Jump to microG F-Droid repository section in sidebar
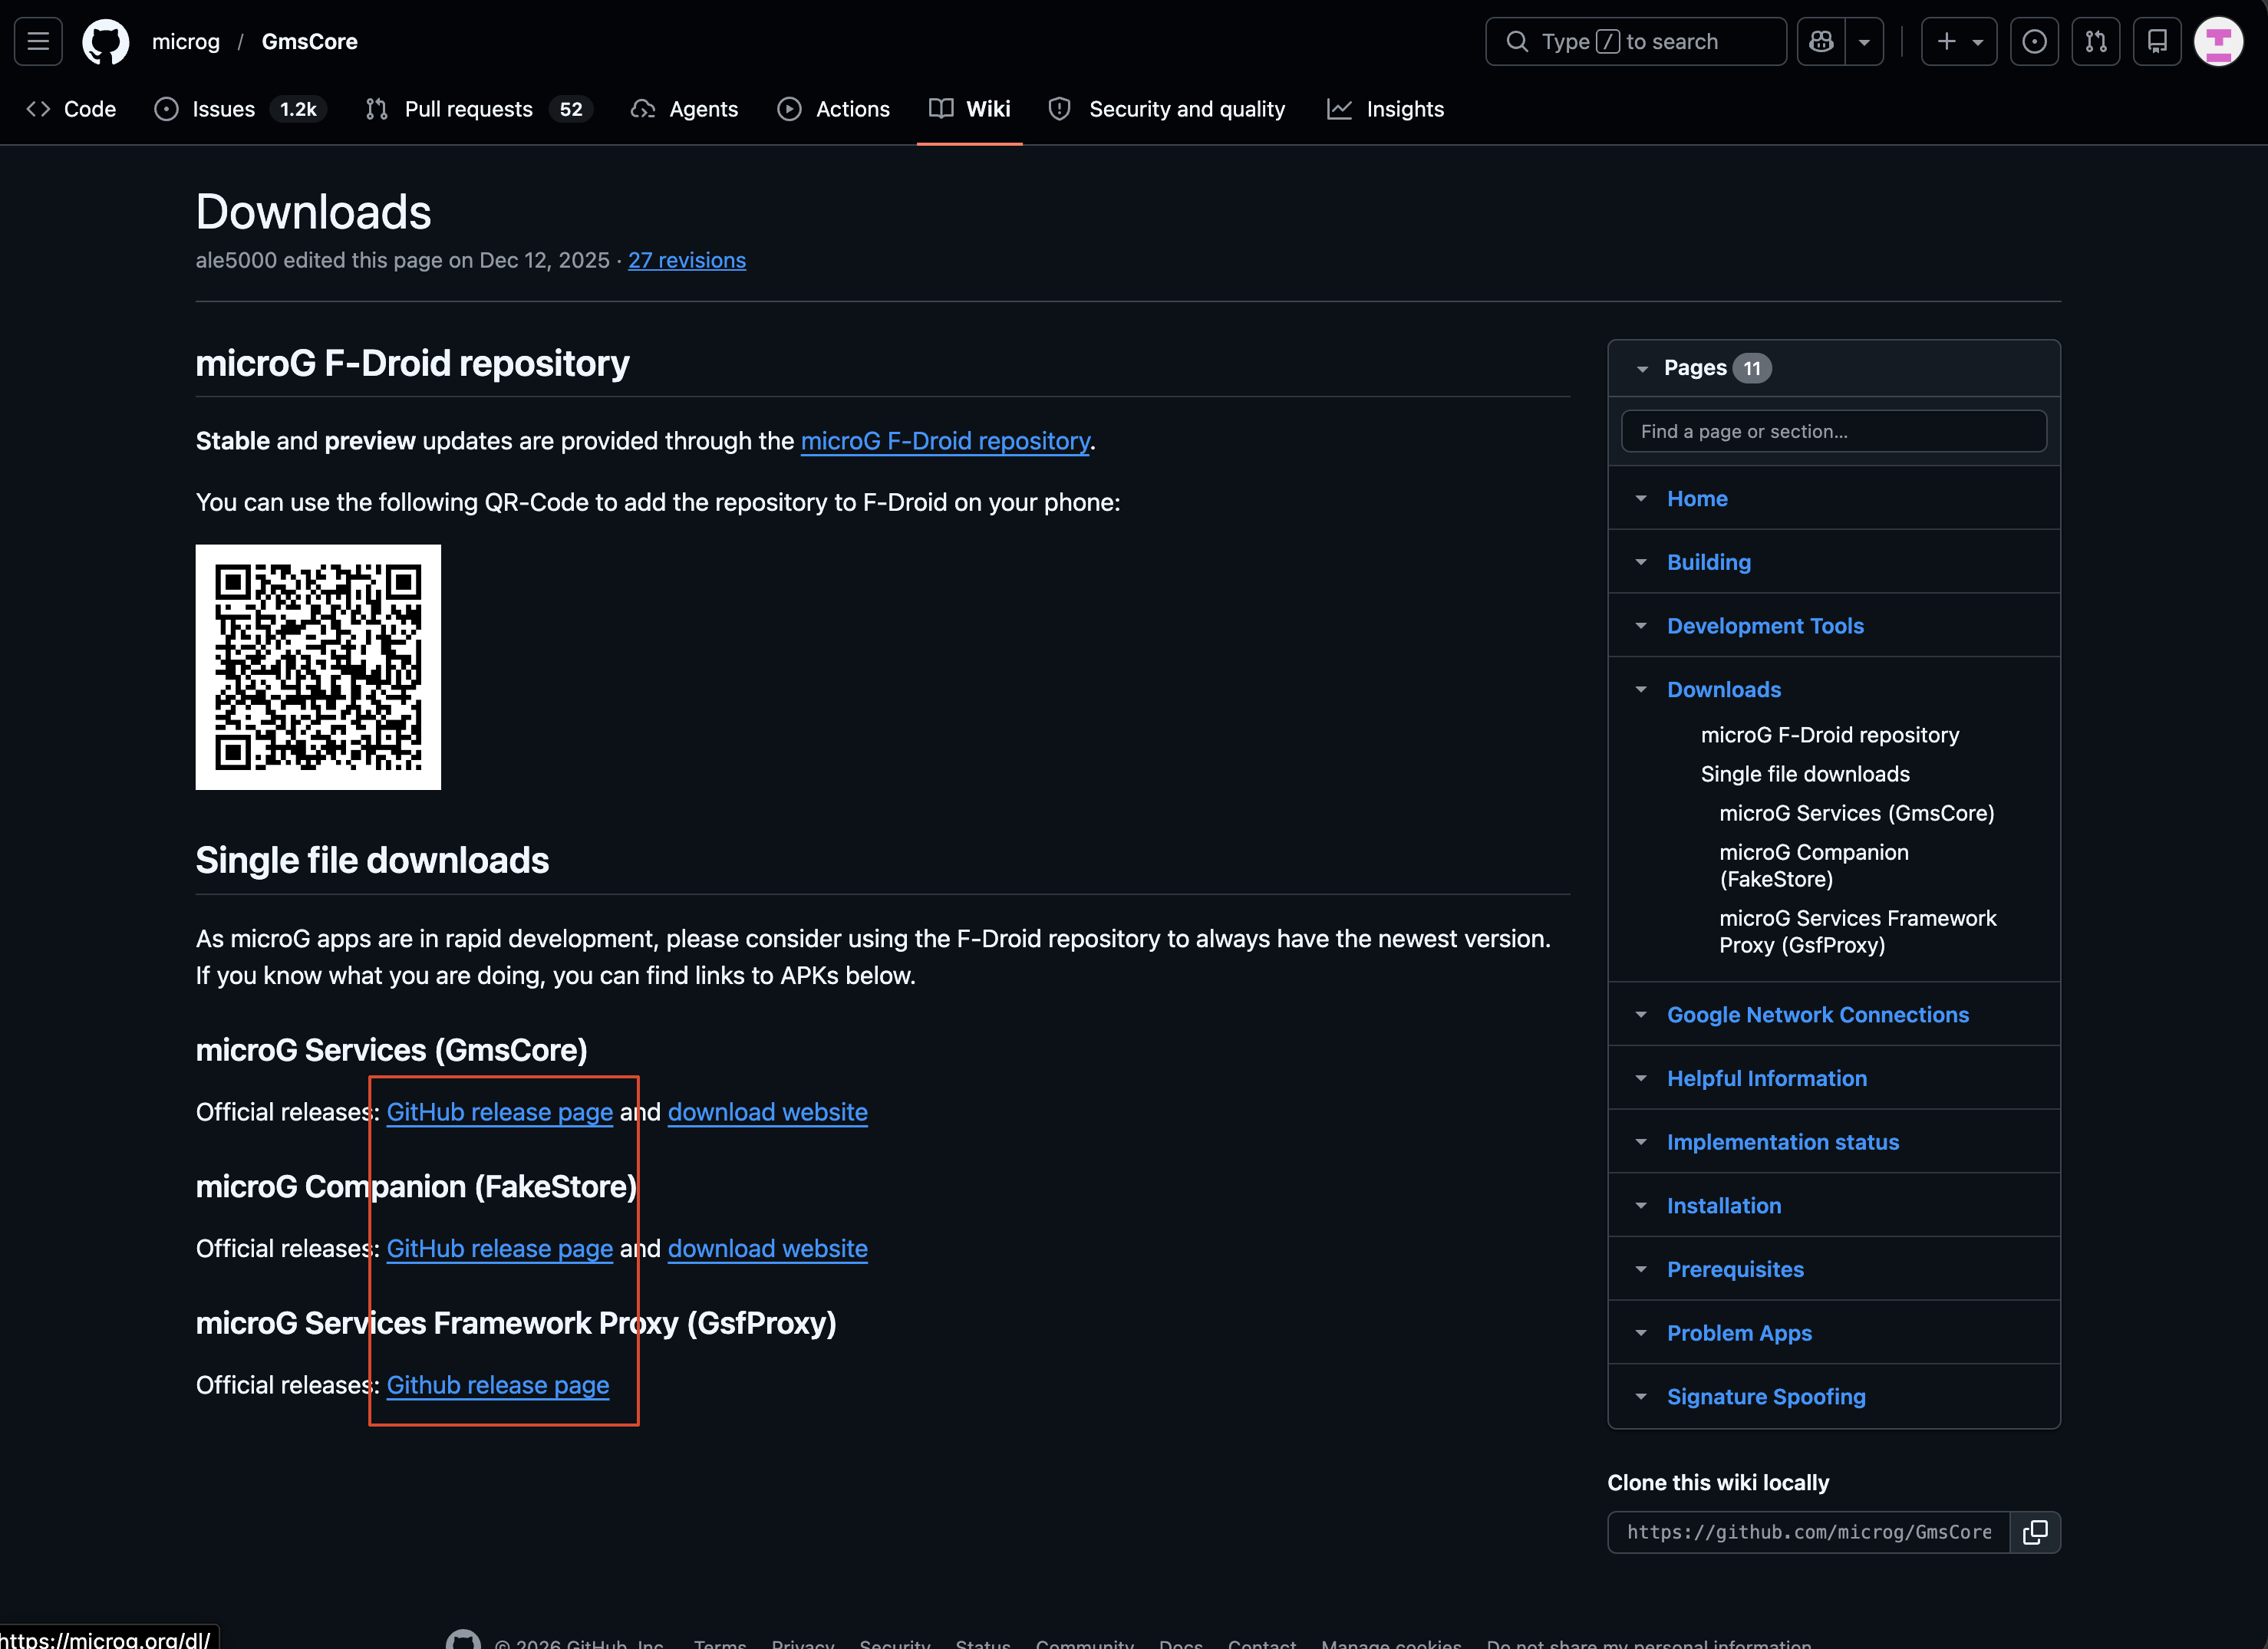The height and width of the screenshot is (1649, 2268). 1830,736
